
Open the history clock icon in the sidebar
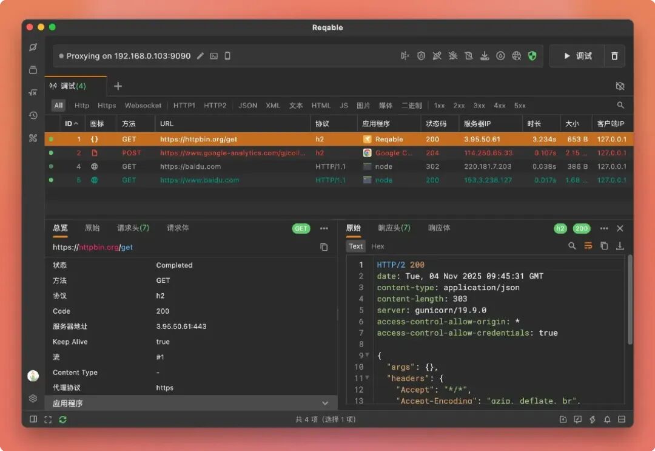(x=33, y=115)
